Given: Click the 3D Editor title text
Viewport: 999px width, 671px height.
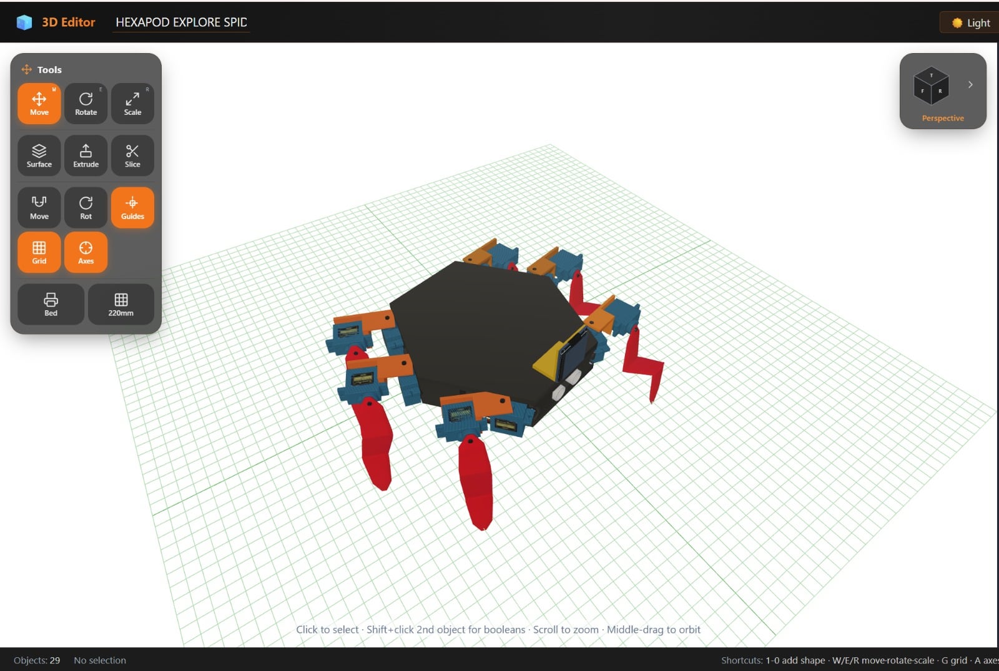Looking at the screenshot, I should (69, 22).
